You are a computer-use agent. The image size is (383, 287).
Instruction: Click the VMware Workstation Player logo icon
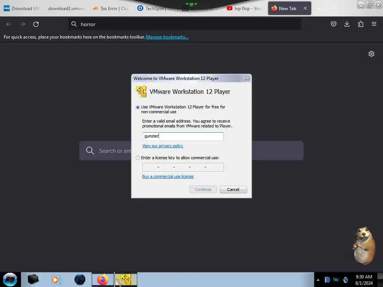tap(141, 92)
